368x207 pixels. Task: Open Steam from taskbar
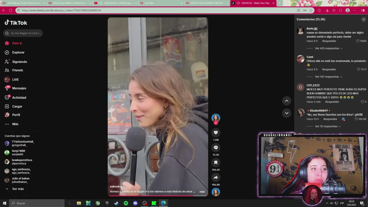pyautogui.click(x=116, y=203)
